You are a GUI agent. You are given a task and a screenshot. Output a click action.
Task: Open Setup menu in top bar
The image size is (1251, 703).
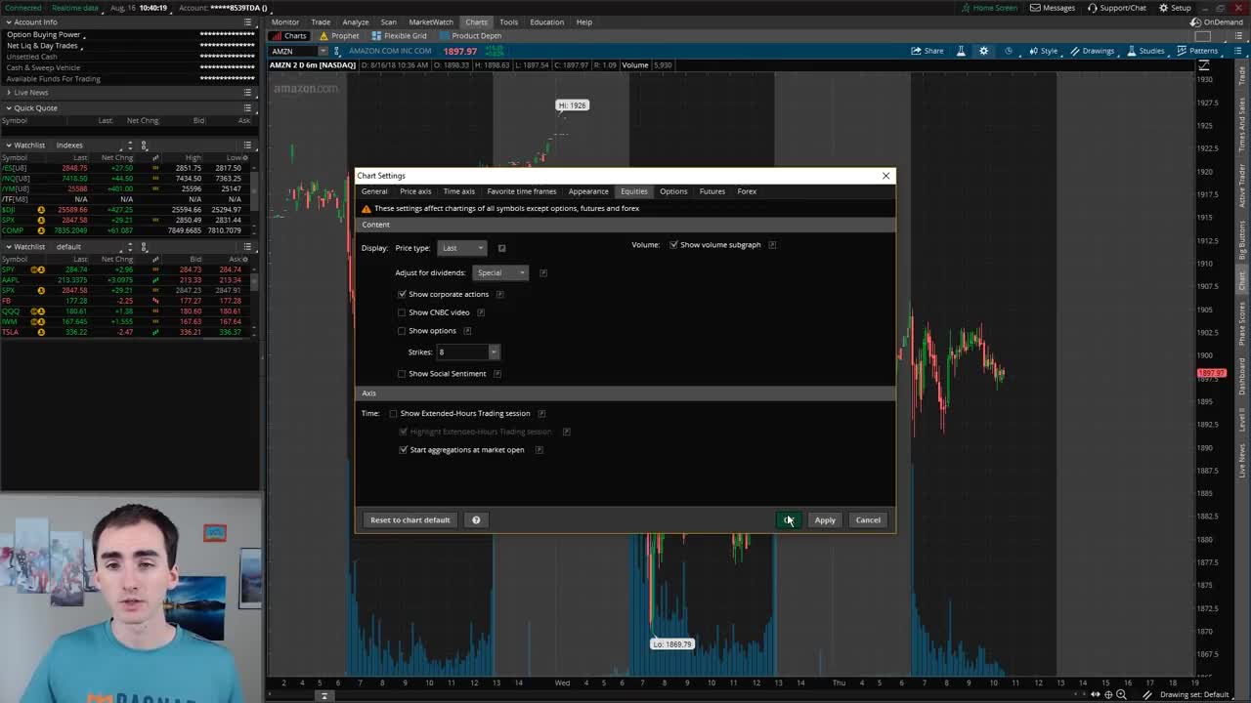tap(1175, 8)
